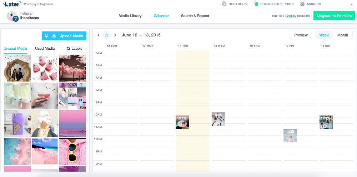This screenshot has width=357, height=177.
Task: Switch to the Used Media tab
Action: [x=45, y=49]
